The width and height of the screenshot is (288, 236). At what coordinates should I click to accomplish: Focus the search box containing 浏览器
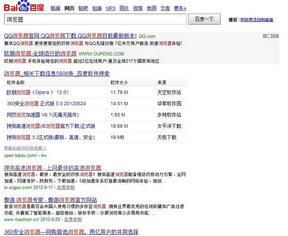tap(95, 19)
